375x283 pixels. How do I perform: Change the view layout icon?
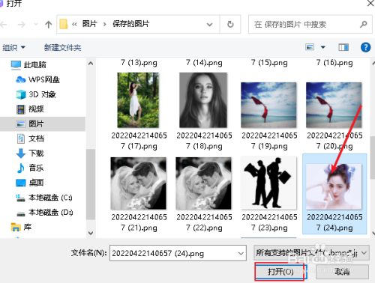(310, 47)
